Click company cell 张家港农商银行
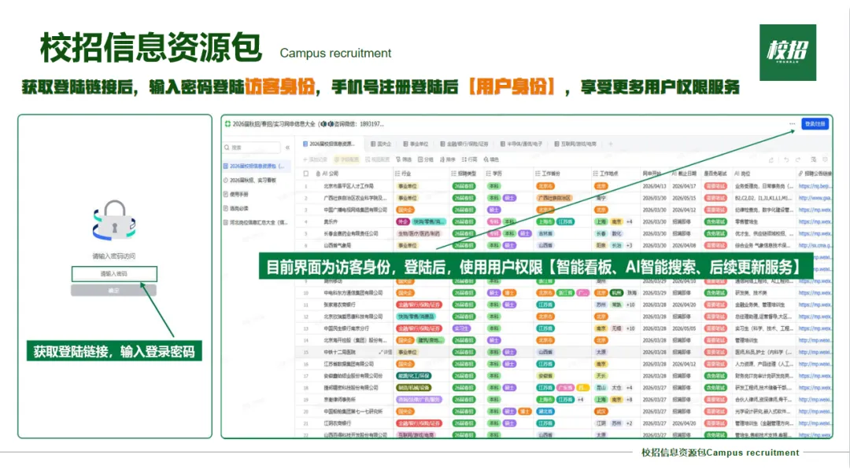The image size is (850, 476). 340,305
